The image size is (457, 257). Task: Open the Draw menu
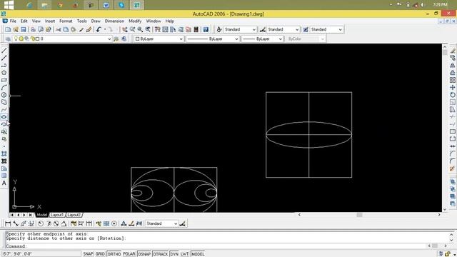click(x=96, y=21)
